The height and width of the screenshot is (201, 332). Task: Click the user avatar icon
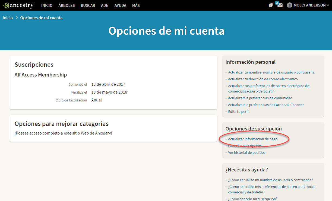coord(290,5)
